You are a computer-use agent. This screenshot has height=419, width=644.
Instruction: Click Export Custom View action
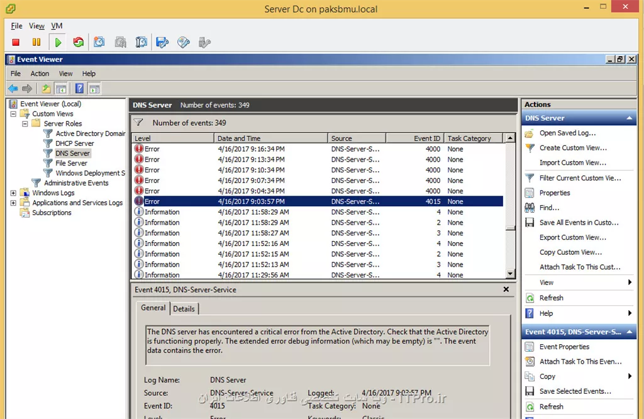572,237
